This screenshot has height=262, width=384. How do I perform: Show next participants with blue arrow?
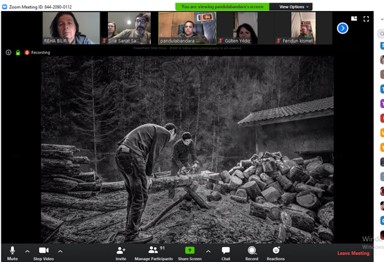click(342, 28)
